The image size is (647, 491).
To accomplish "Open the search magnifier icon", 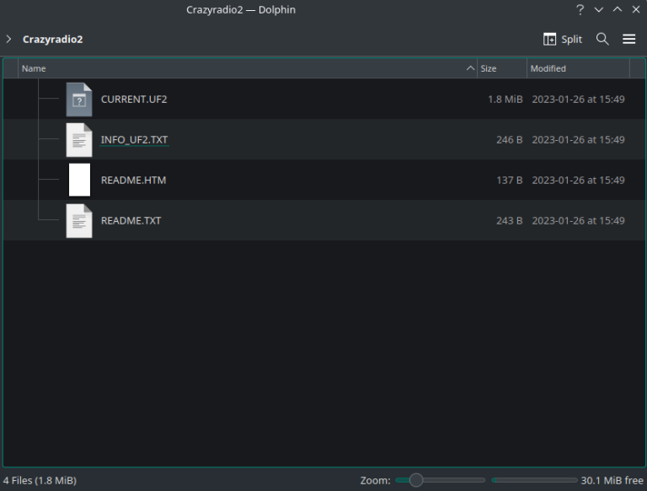I will click(x=602, y=39).
